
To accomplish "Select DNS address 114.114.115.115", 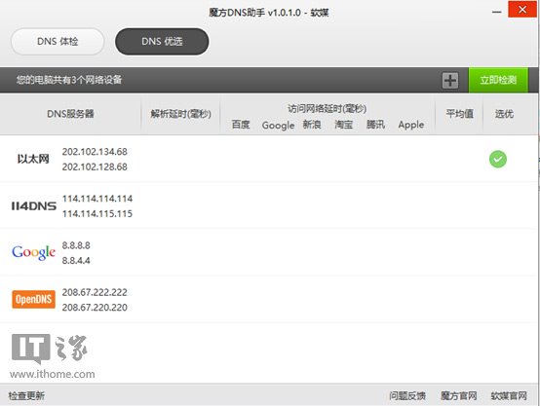I will [x=97, y=213].
